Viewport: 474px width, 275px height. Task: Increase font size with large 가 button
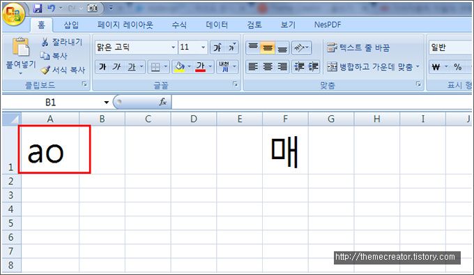point(217,47)
